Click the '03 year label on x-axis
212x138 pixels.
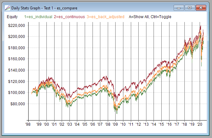coord(69,124)
